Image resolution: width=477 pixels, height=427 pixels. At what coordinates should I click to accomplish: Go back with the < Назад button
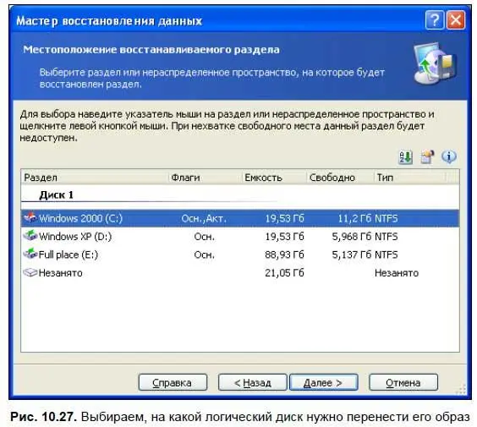(253, 382)
